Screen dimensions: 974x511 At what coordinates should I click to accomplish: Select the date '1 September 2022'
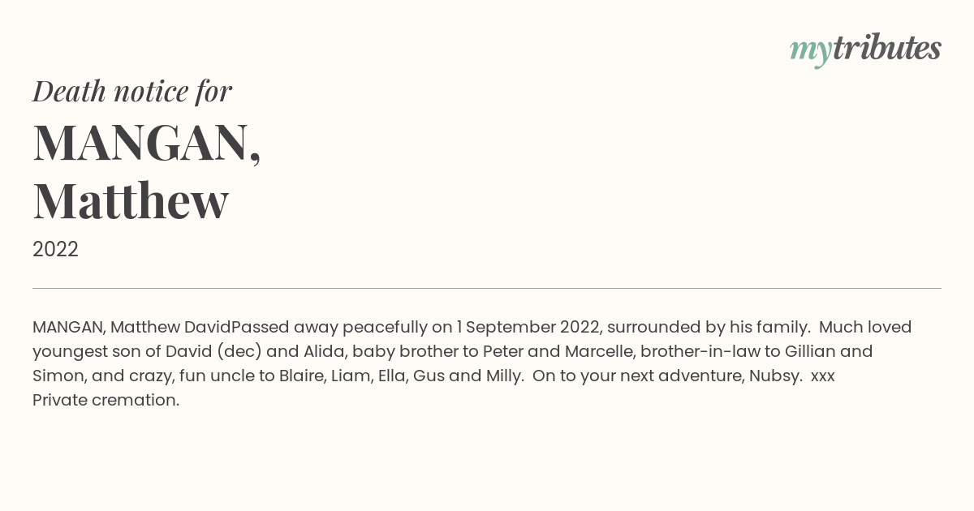(528, 327)
